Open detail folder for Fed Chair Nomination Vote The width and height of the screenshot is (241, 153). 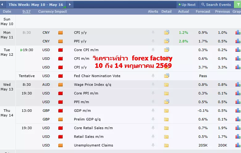166,76
